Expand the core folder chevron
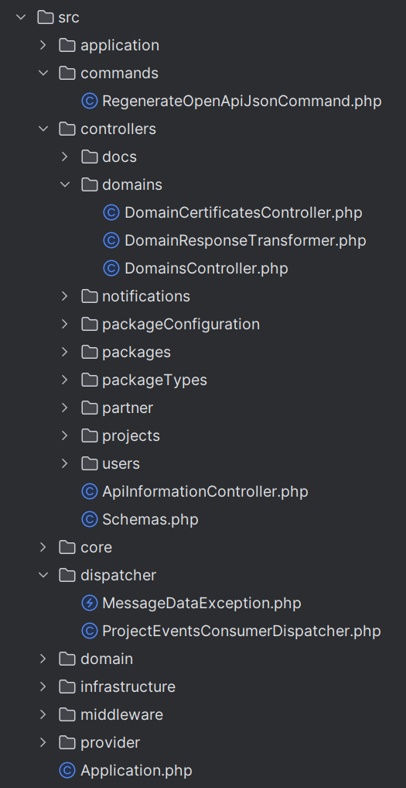Screen dimensions: 406x788 click(x=43, y=547)
